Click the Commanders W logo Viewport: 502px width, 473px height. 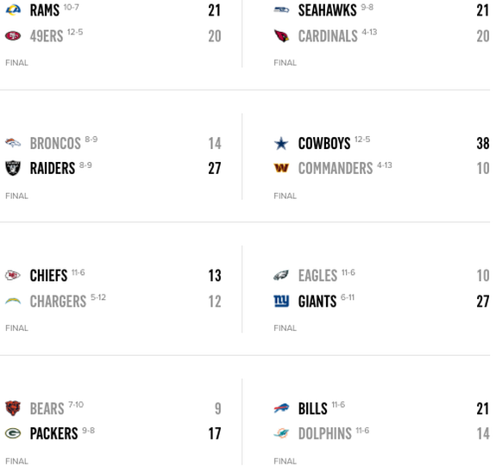click(x=281, y=168)
